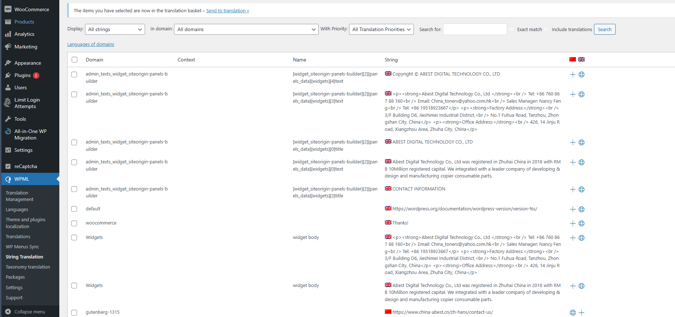This screenshot has height=317, width=675.
Task: Click plus icon in gutenberg-1315 row
Action: pyautogui.click(x=582, y=313)
